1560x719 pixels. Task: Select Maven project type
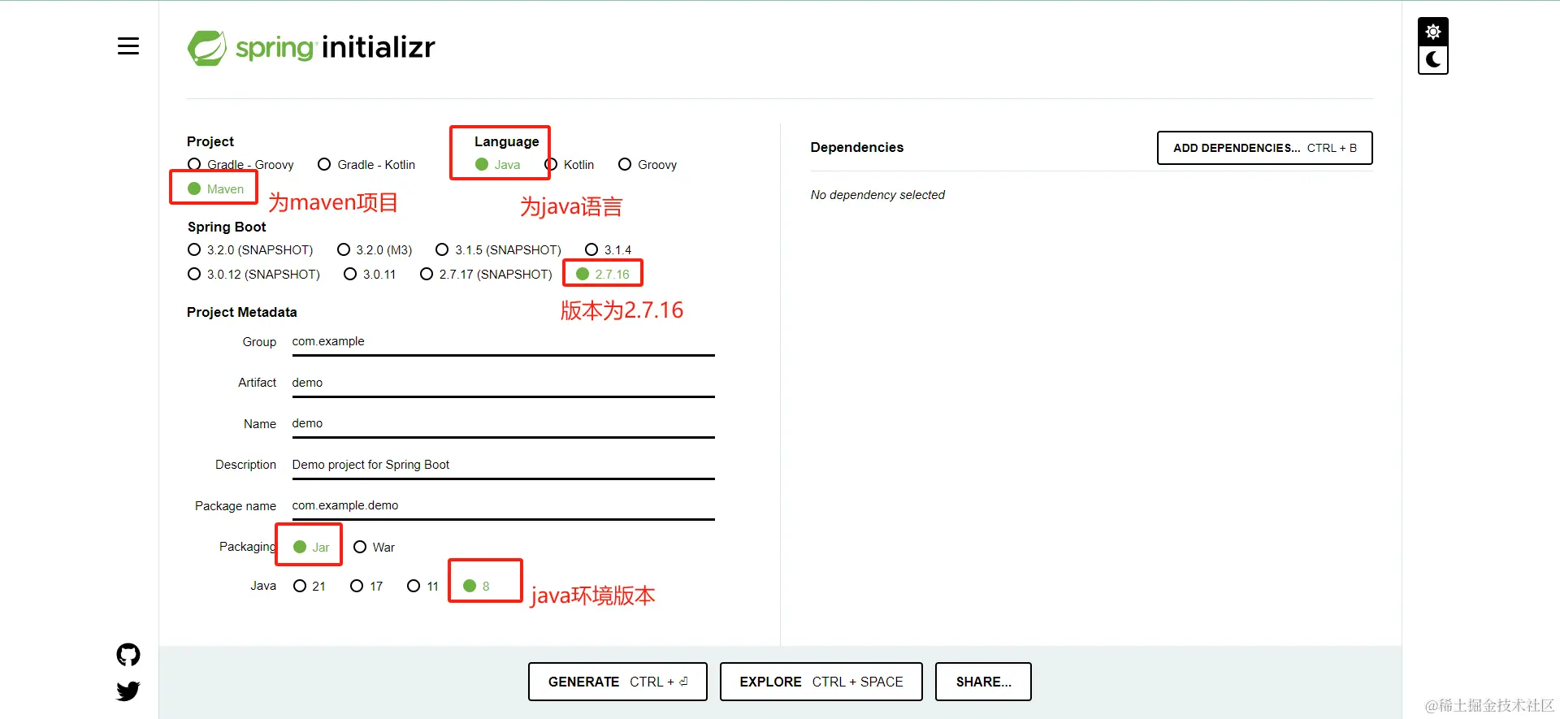tap(216, 189)
